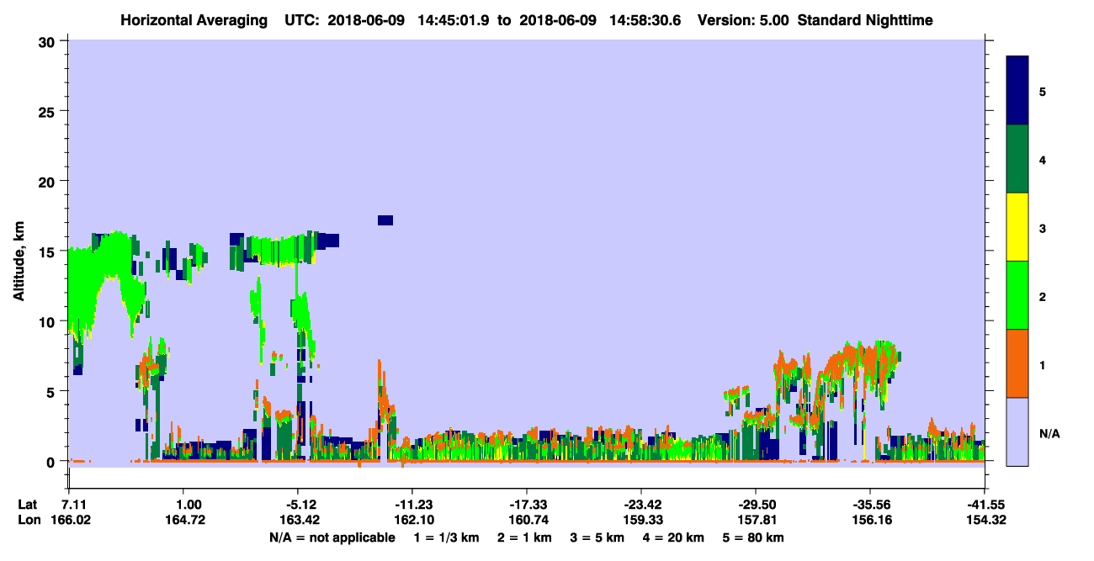This screenshot has height=561, width=1094.
Task: Click the '5 = 80 km' legend entry
Action: pyautogui.click(x=753, y=537)
